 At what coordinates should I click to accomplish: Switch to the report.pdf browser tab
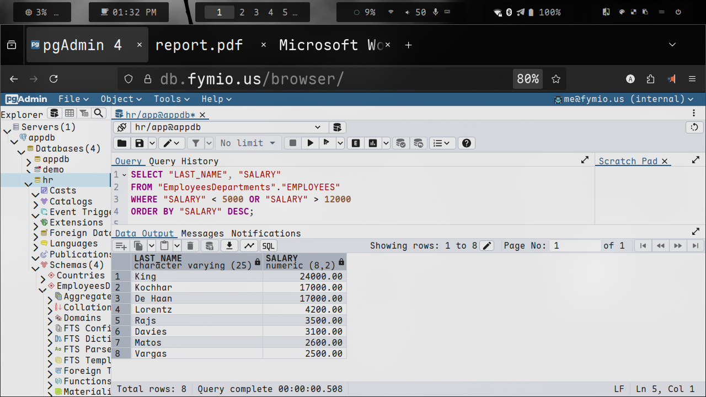(x=199, y=45)
